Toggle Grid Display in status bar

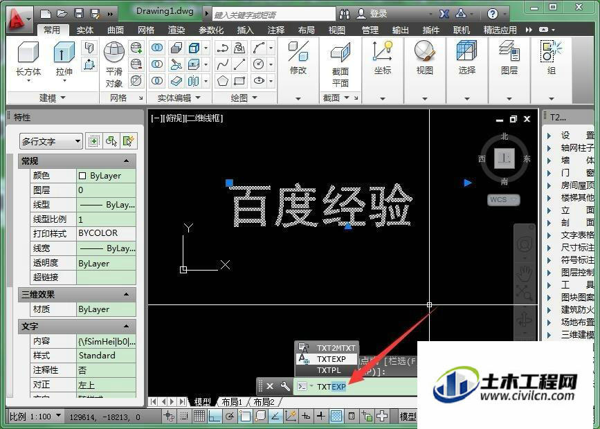click(x=199, y=416)
